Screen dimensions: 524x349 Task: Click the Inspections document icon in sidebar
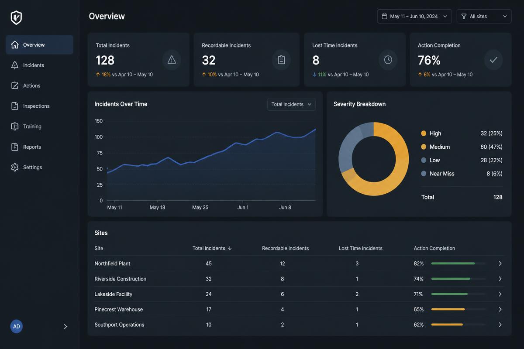[x=15, y=106]
